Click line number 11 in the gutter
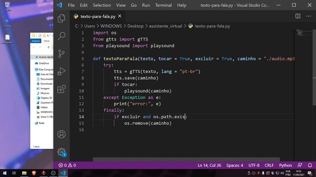This screenshot has height=177, width=316. pyautogui.click(x=81, y=97)
